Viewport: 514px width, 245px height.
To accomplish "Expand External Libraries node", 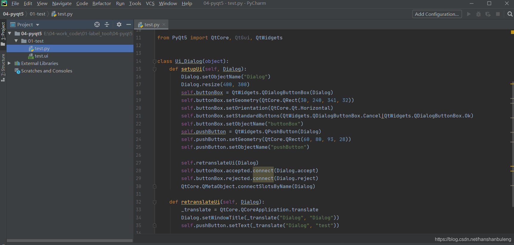I will [x=9, y=63].
